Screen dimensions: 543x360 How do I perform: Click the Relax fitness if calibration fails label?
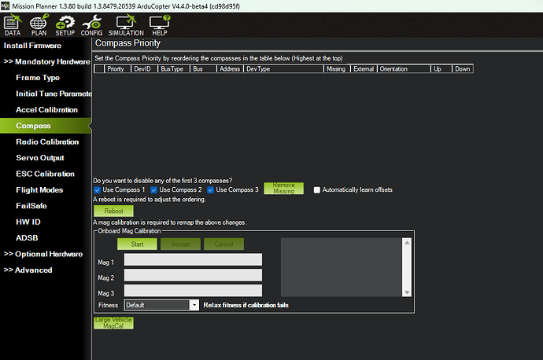246,305
